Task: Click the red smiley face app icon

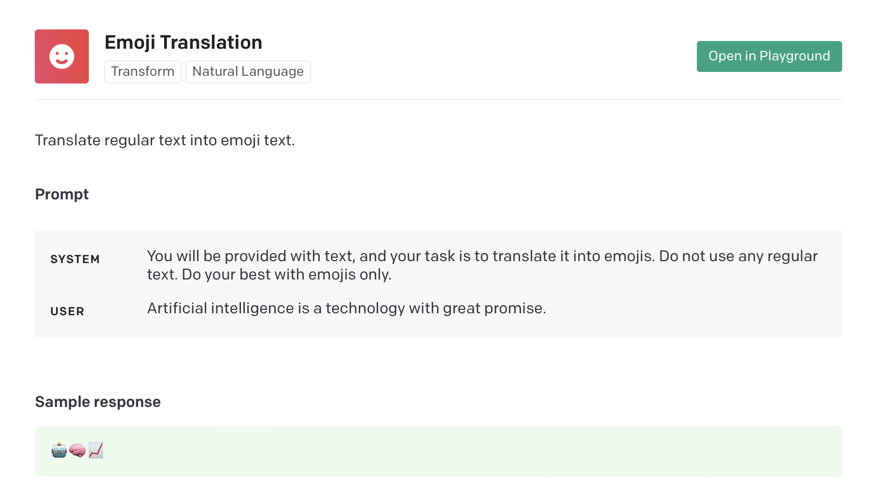Action: [x=62, y=56]
